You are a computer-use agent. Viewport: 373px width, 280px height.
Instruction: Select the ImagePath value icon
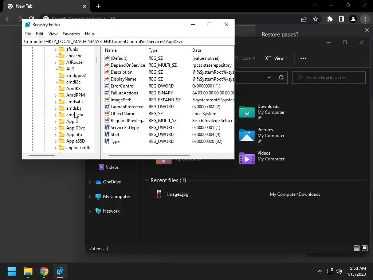pos(107,100)
